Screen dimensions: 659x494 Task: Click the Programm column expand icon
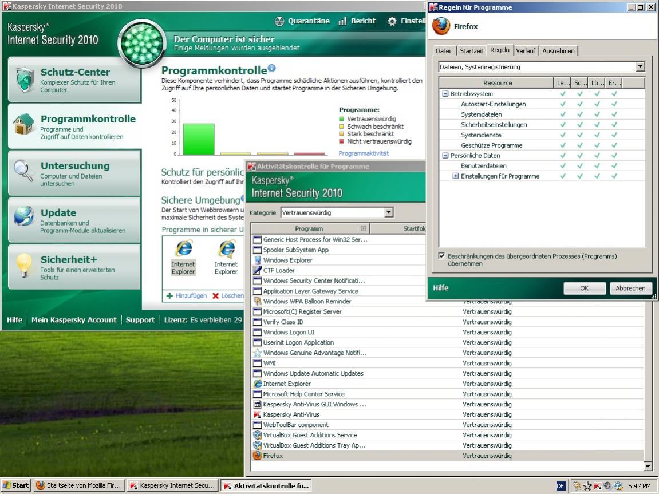[363, 228]
